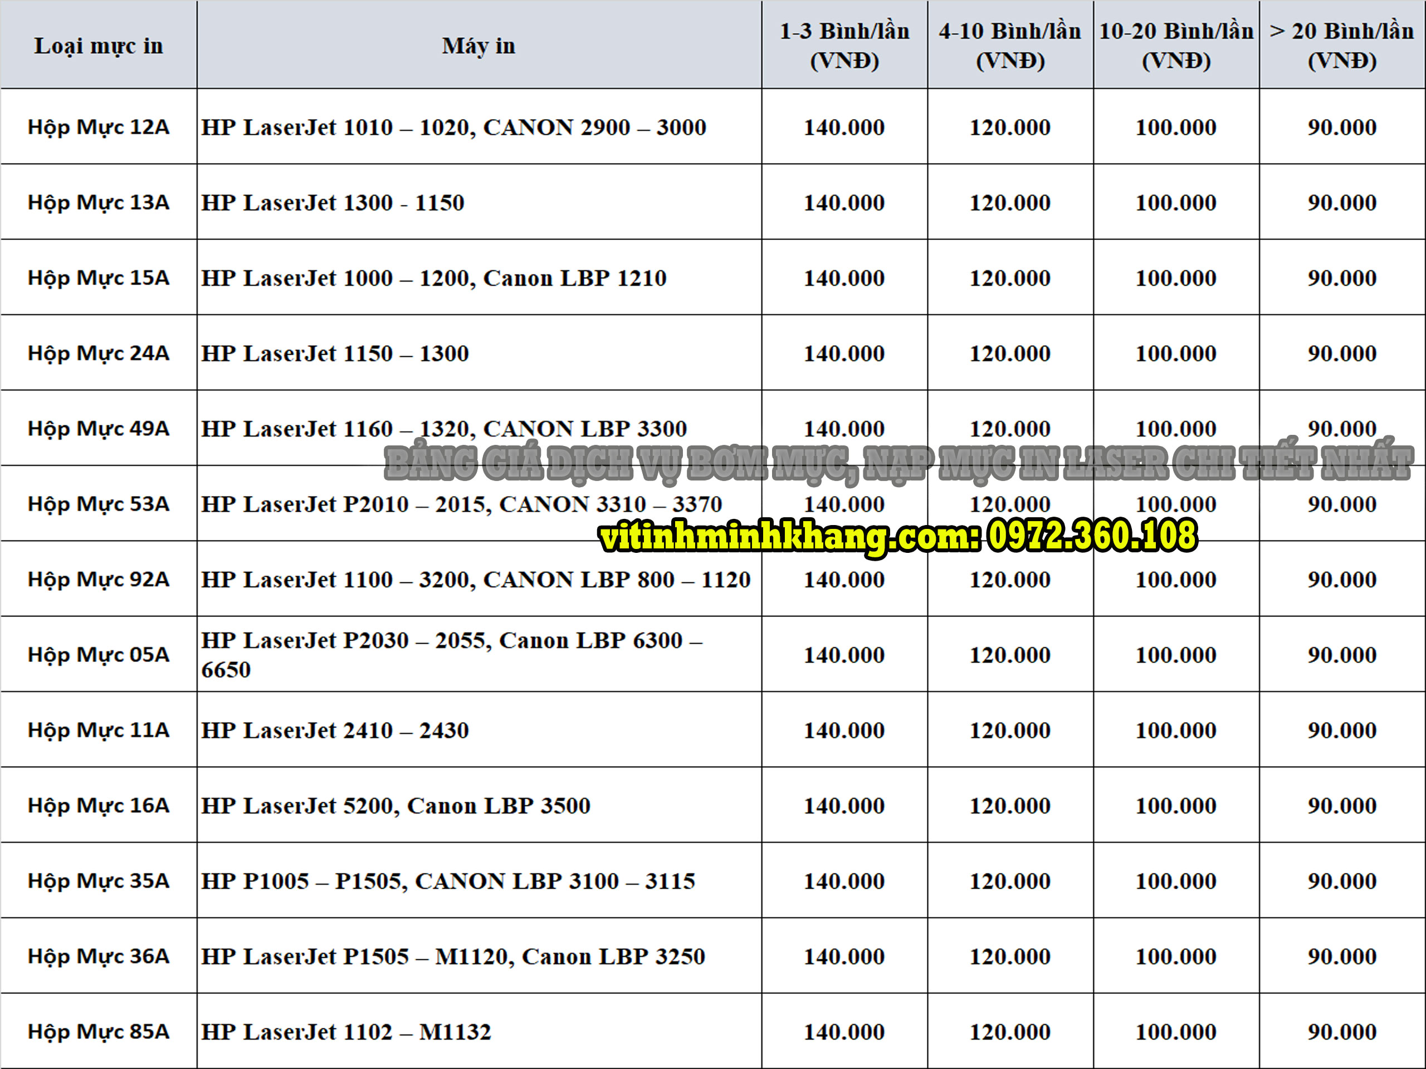Select the "Hộp Mực 11A" cell
The height and width of the screenshot is (1069, 1426).
coord(99,730)
